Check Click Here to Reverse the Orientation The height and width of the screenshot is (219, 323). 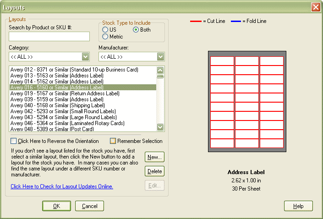[x=14, y=141]
